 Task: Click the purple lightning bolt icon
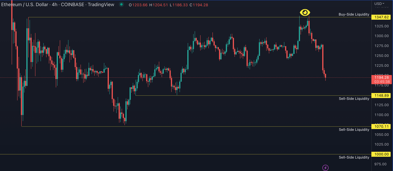[x=326, y=168]
